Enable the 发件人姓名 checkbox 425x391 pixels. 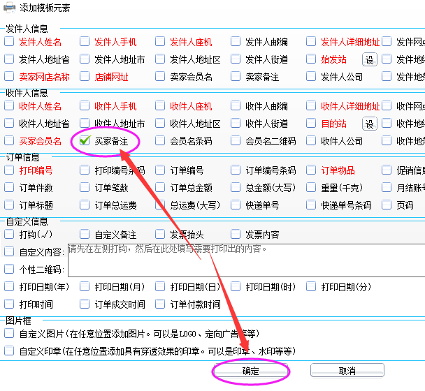pyautogui.click(x=9, y=42)
